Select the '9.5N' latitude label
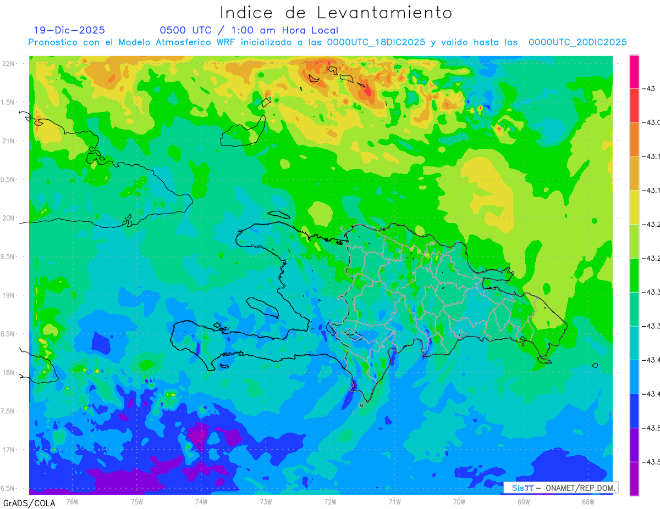The image size is (660, 509). tap(8, 256)
